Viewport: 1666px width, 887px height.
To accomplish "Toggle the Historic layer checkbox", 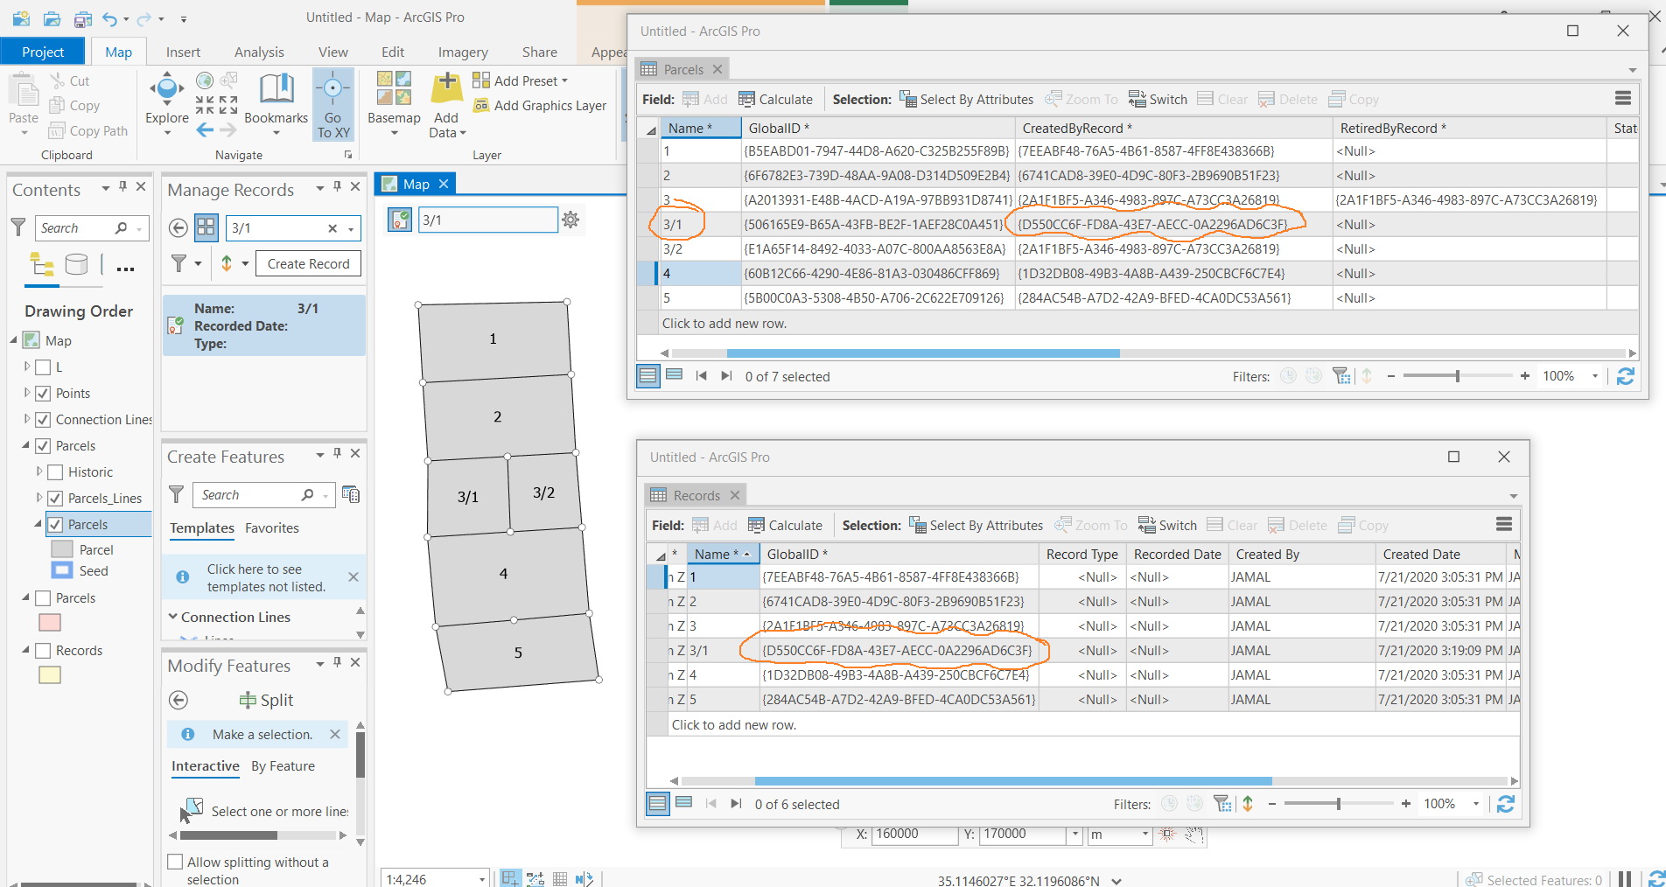I will [x=55, y=472].
